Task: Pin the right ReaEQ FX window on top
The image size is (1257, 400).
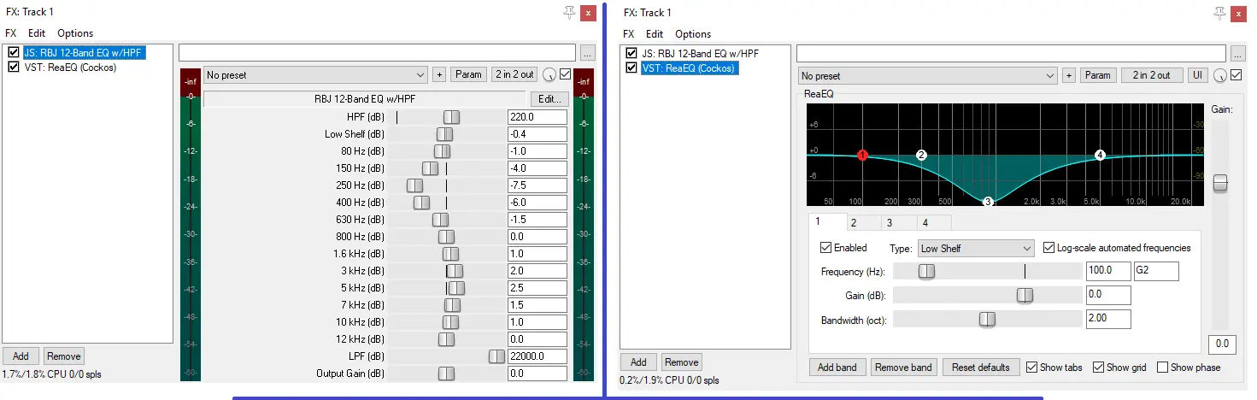Action: point(1219,12)
